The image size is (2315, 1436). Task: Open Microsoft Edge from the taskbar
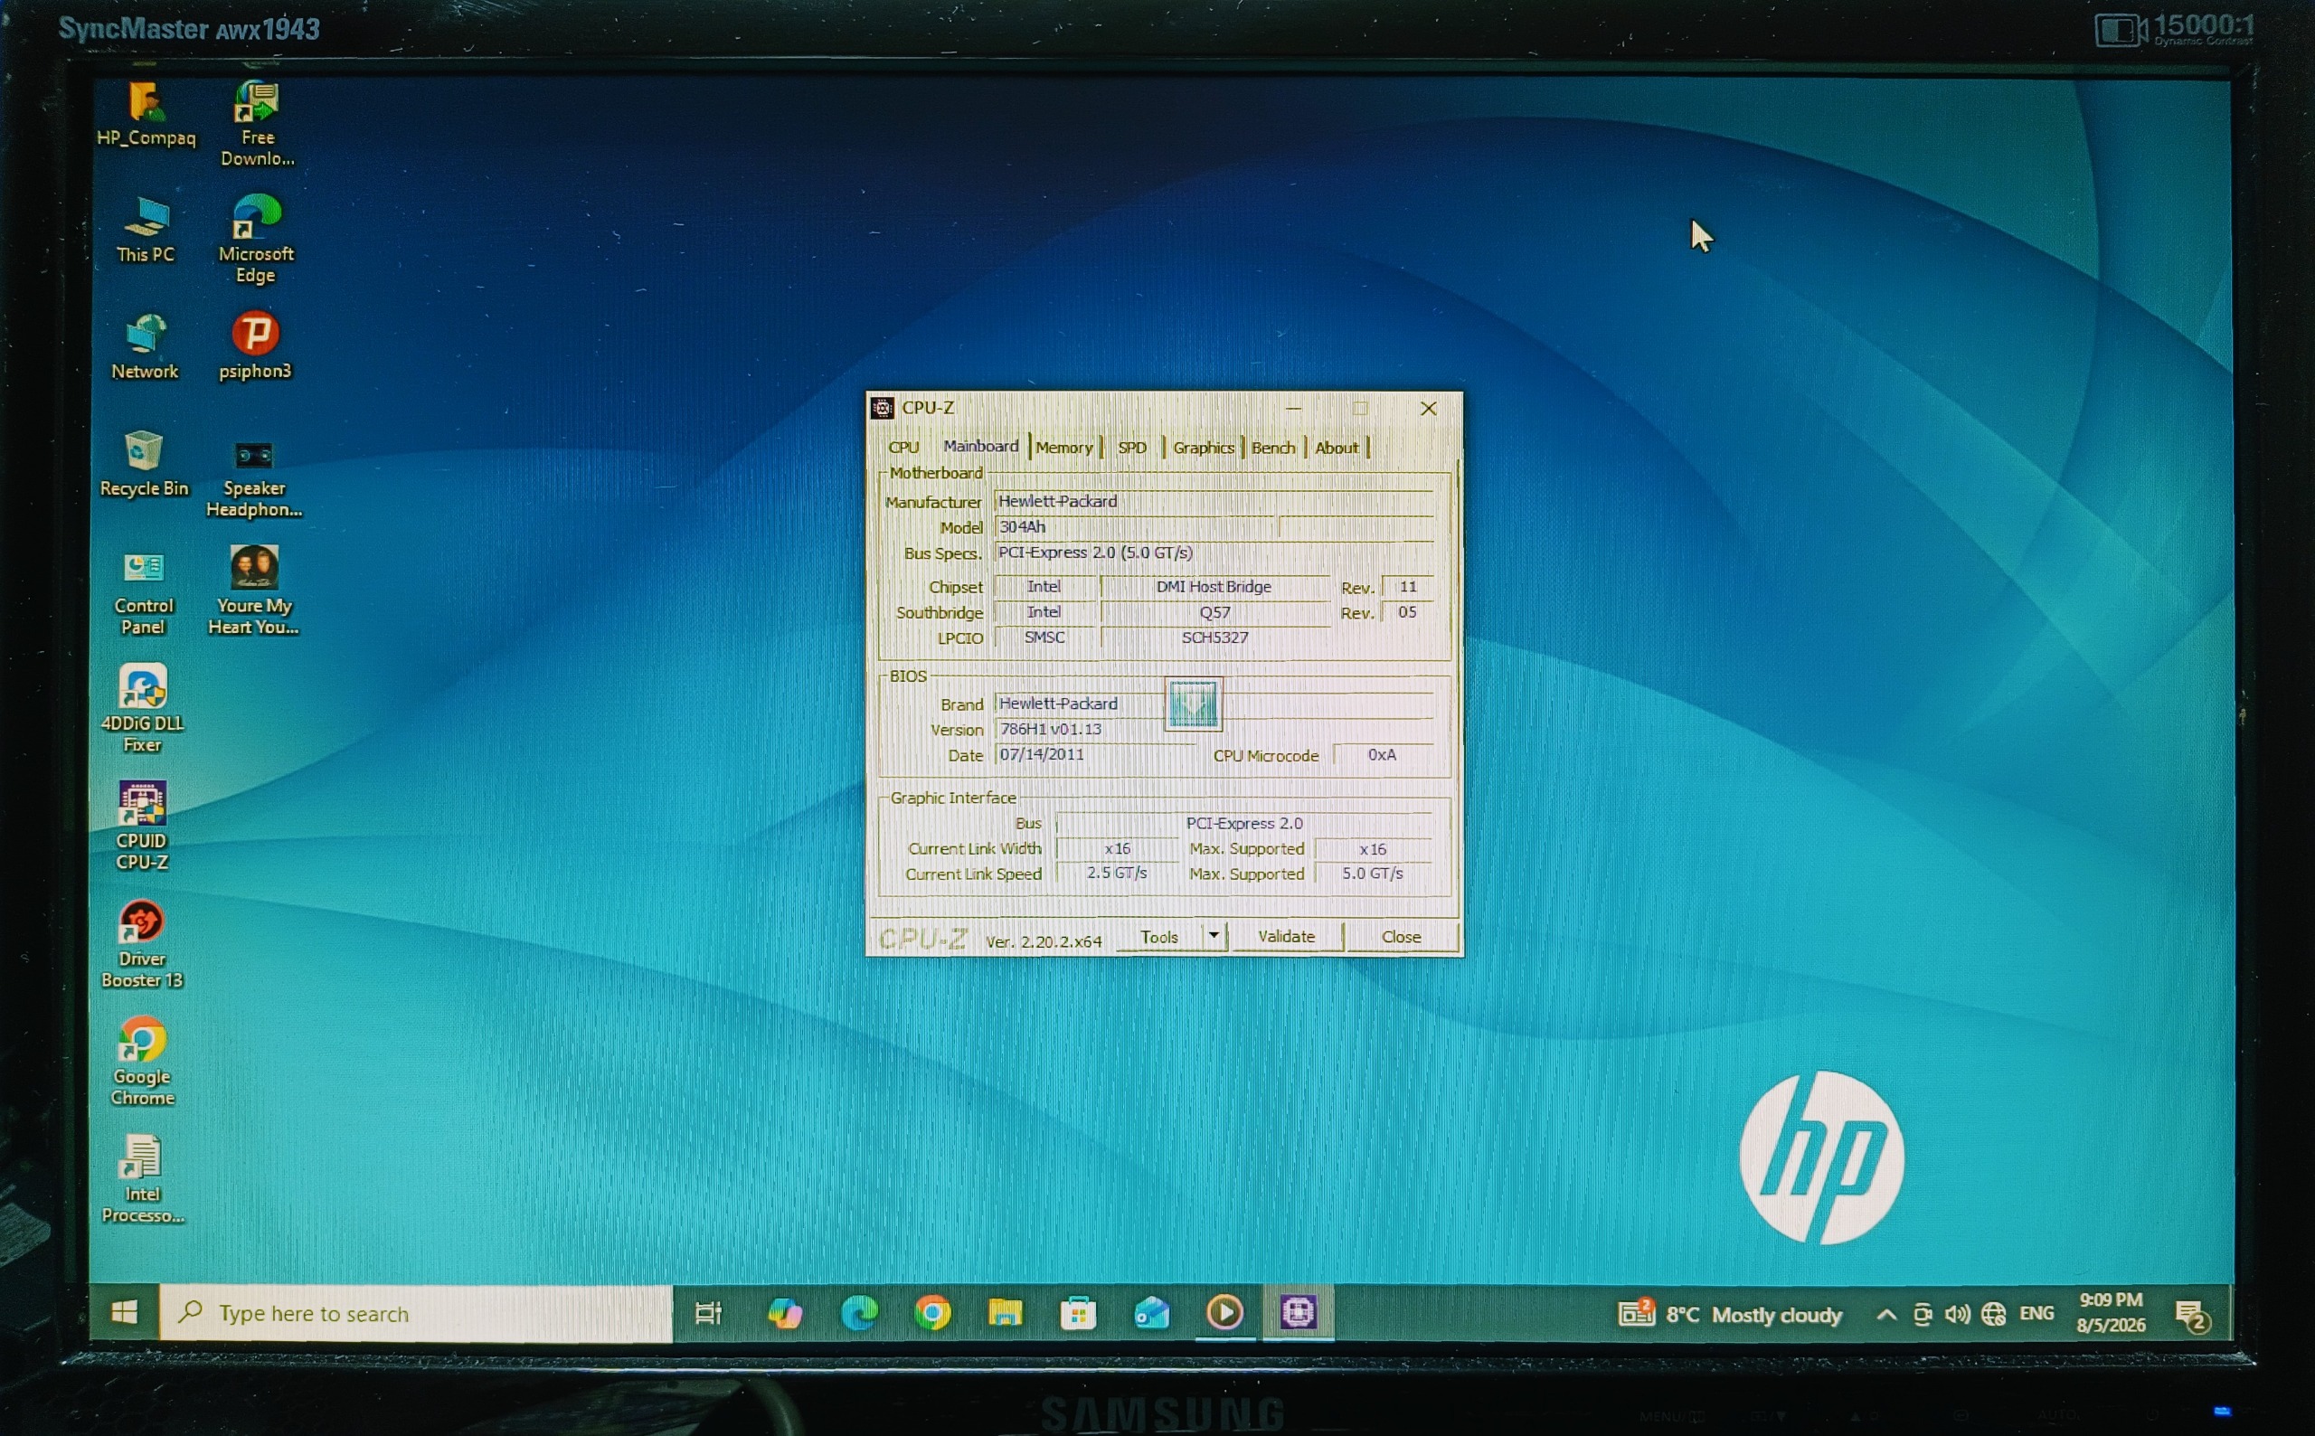[859, 1312]
